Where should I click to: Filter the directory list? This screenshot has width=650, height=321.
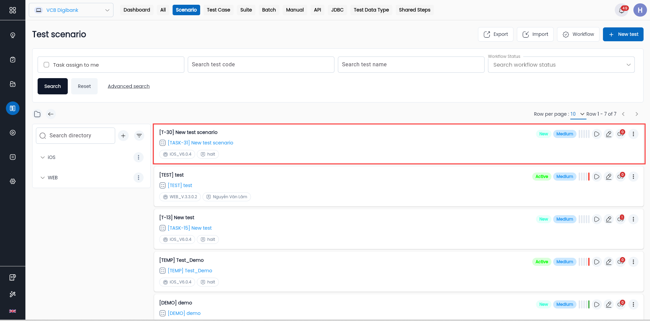coord(139,136)
